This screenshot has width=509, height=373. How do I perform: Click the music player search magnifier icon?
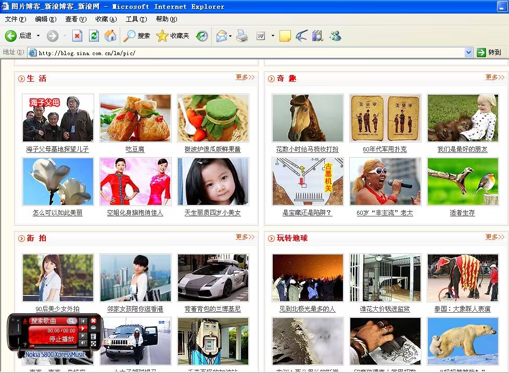(x=71, y=321)
